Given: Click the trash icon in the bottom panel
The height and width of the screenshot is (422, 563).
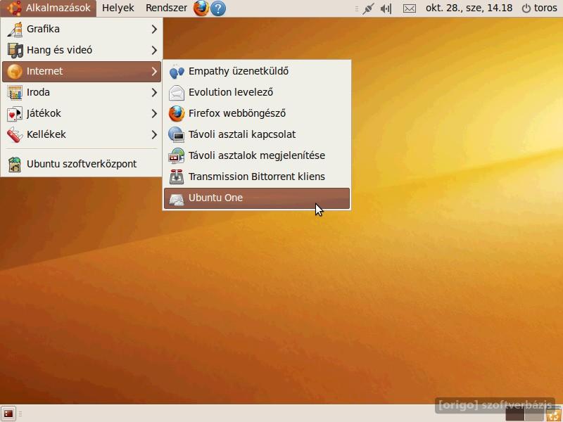Looking at the screenshot, I should tap(554, 414).
